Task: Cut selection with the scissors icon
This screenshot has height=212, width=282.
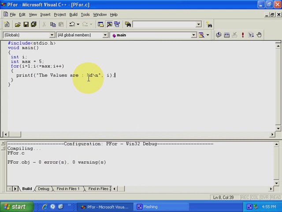Action: click(44, 24)
